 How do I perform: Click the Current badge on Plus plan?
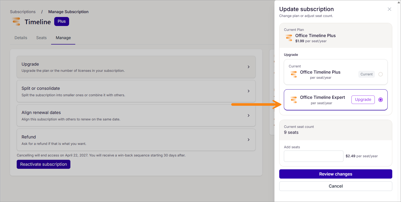pyautogui.click(x=366, y=74)
